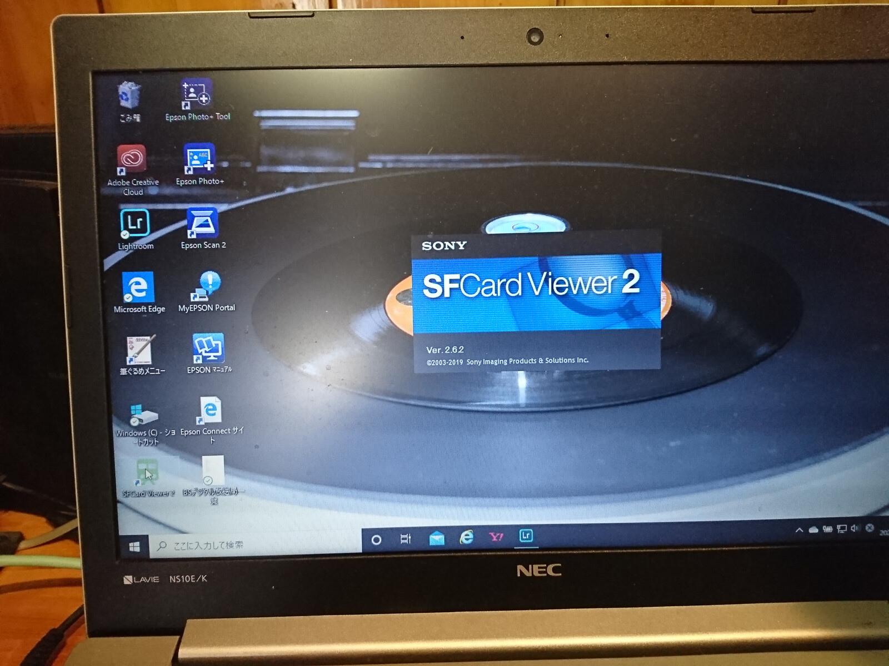The width and height of the screenshot is (889, 666).
Task: Select the BSデジタル放送局 file icon
Action: (x=213, y=480)
